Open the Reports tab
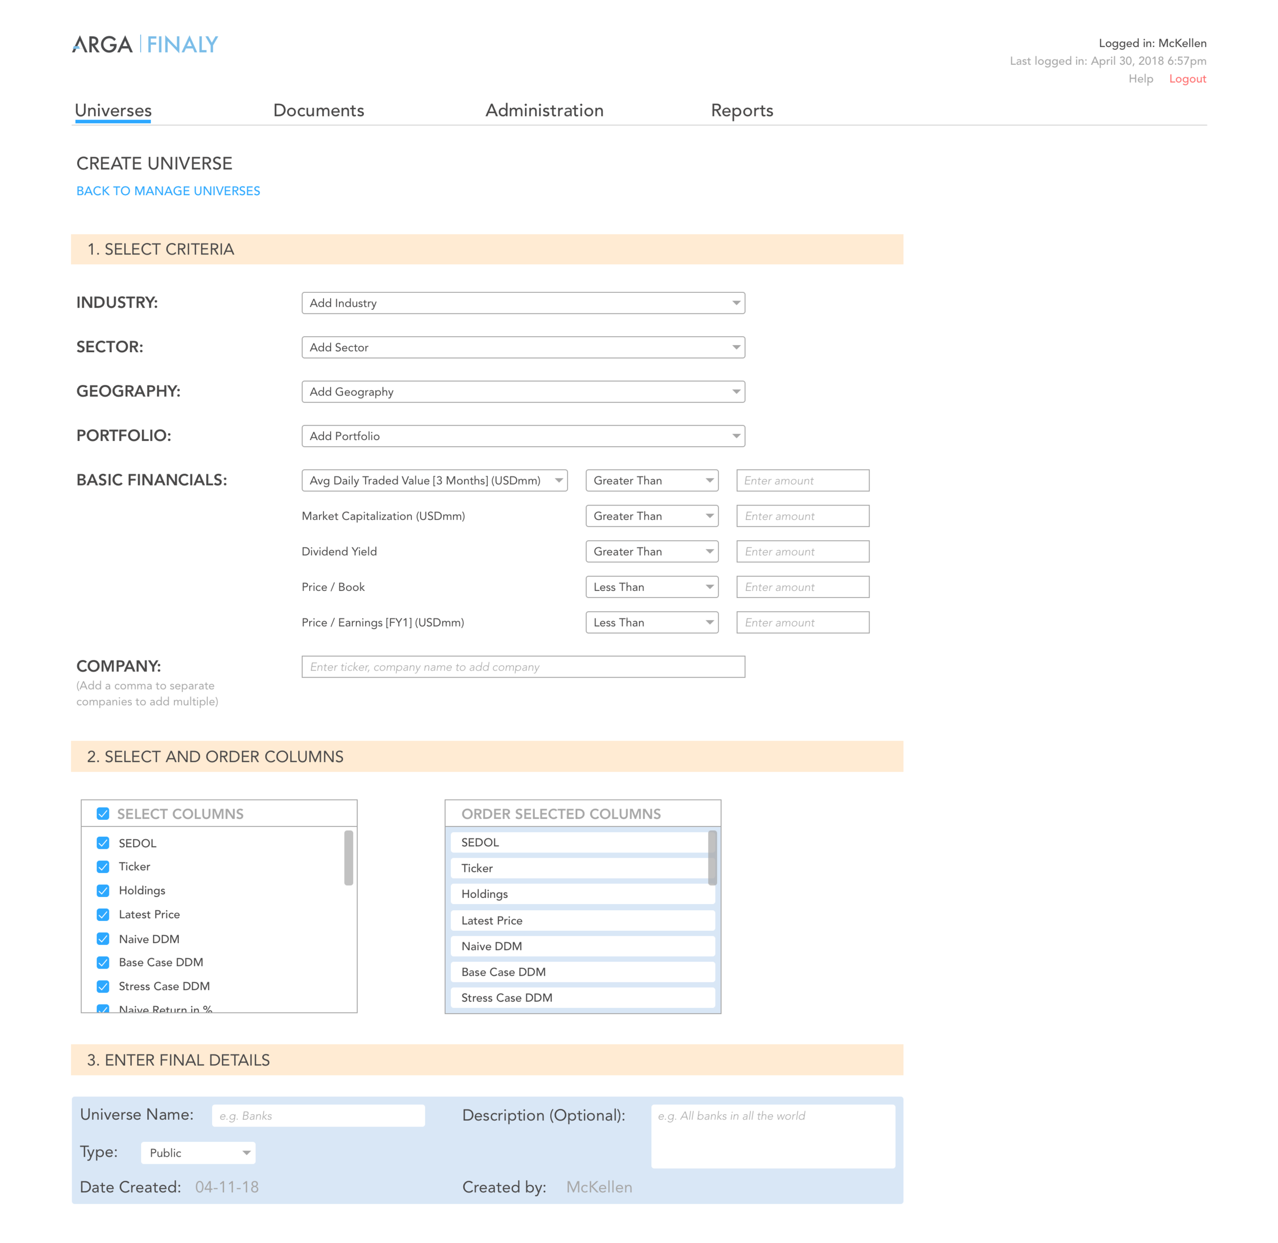The width and height of the screenshot is (1278, 1243). click(742, 110)
